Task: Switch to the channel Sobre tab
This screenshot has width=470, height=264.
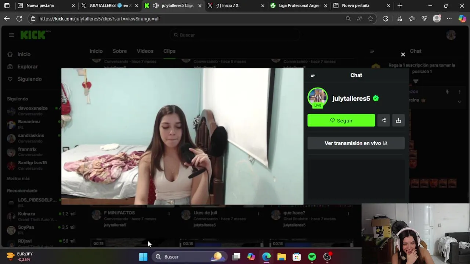Action: 120,51
